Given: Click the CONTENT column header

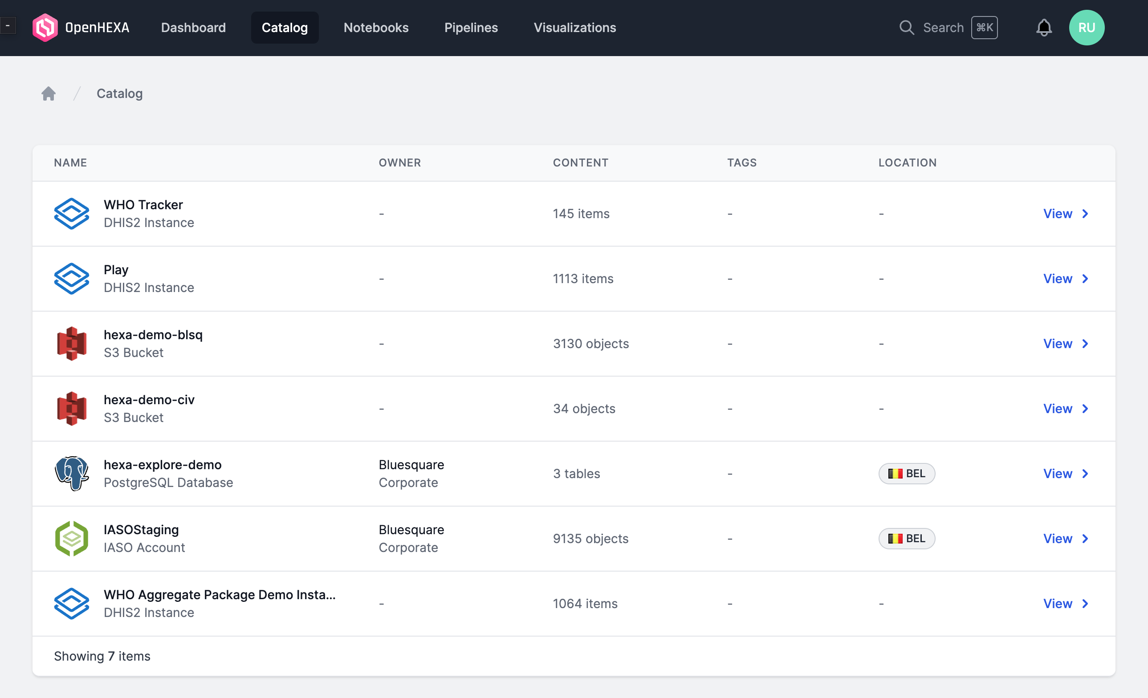Looking at the screenshot, I should coord(581,162).
